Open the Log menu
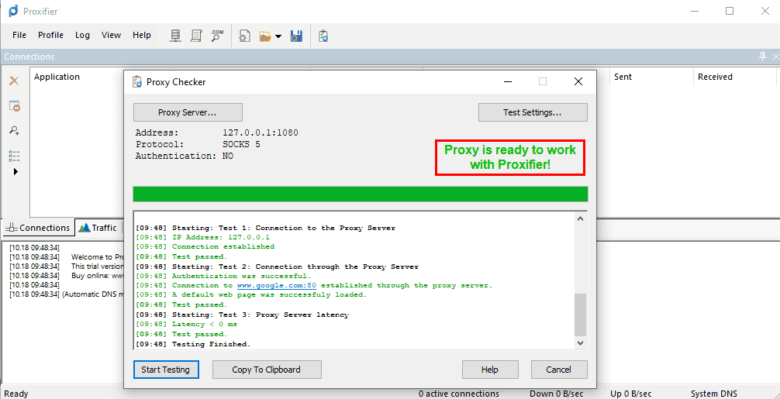Screen dimensions: 780x399 [x=83, y=36]
